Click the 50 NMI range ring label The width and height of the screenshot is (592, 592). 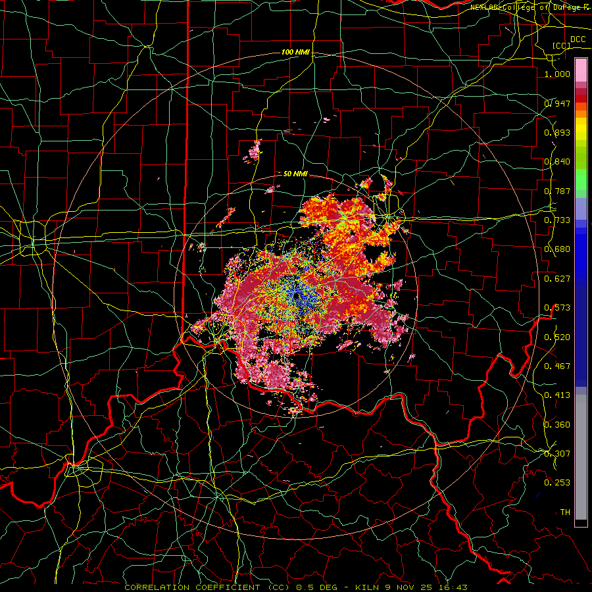pyautogui.click(x=295, y=174)
